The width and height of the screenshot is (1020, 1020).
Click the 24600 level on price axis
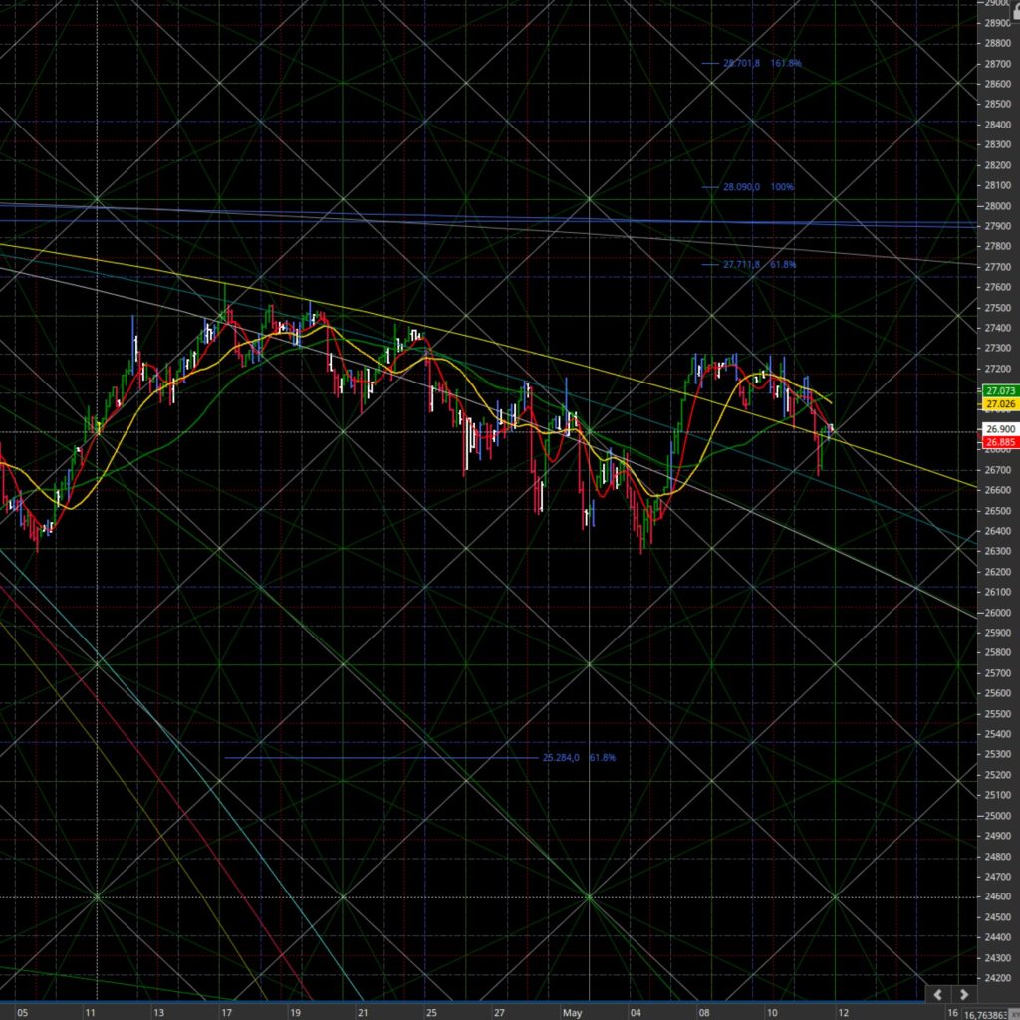(997, 897)
